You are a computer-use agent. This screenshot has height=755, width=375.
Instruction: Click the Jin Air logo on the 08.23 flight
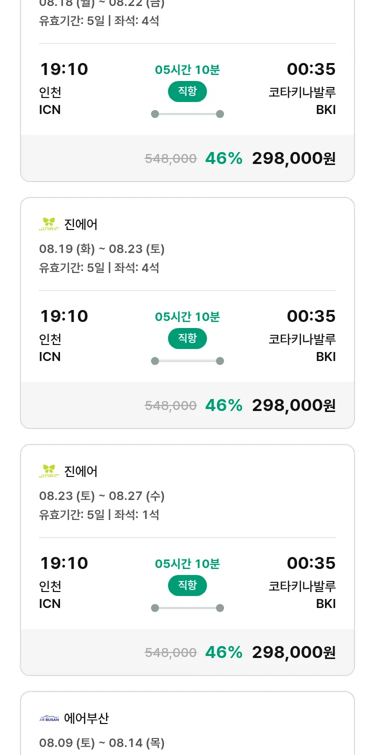[49, 471]
